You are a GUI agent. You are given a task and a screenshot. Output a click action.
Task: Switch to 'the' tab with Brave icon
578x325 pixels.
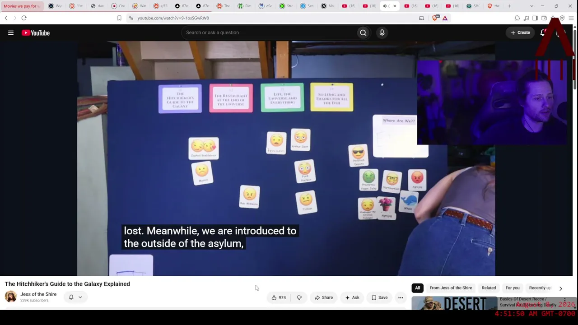coord(494,6)
